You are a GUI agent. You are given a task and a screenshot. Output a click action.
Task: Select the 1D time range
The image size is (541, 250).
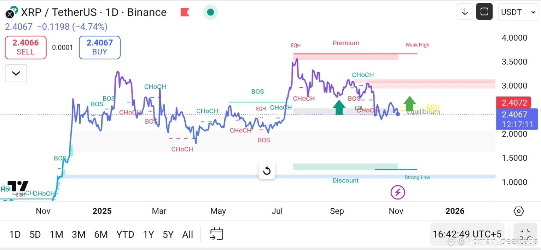15,234
